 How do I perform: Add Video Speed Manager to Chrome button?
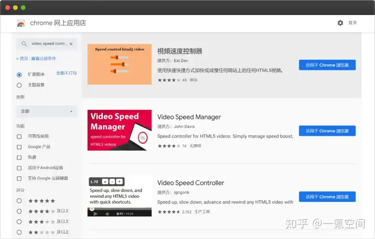[x=327, y=131]
